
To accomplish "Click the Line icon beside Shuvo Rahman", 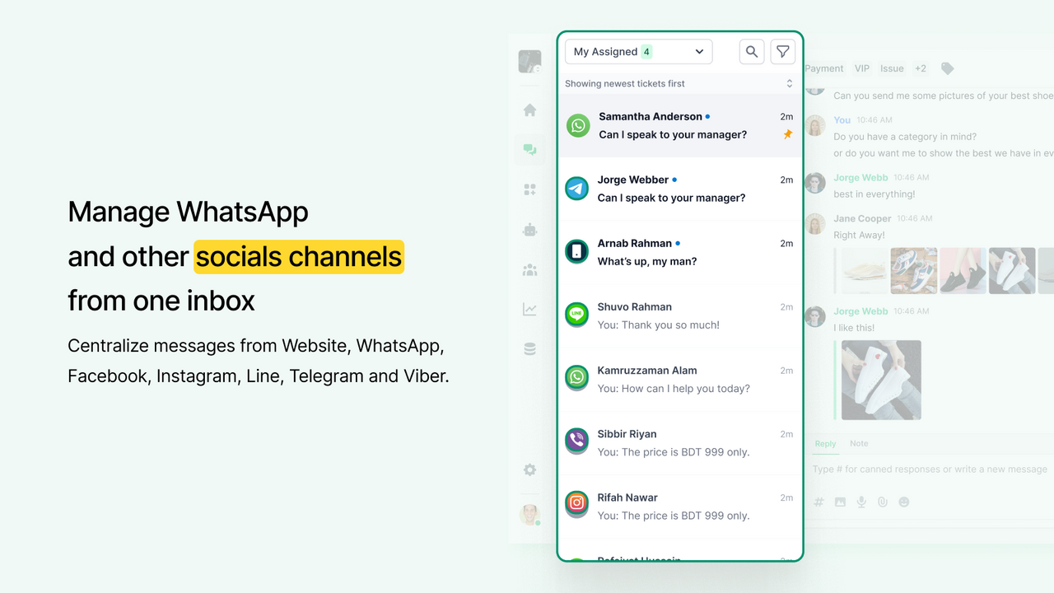I will pos(576,315).
